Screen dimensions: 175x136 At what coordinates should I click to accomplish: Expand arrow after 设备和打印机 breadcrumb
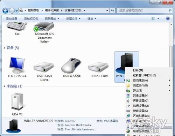pos(84,10)
